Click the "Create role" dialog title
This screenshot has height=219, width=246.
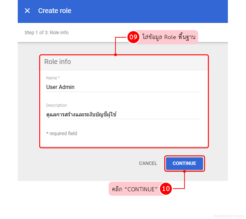tap(55, 11)
